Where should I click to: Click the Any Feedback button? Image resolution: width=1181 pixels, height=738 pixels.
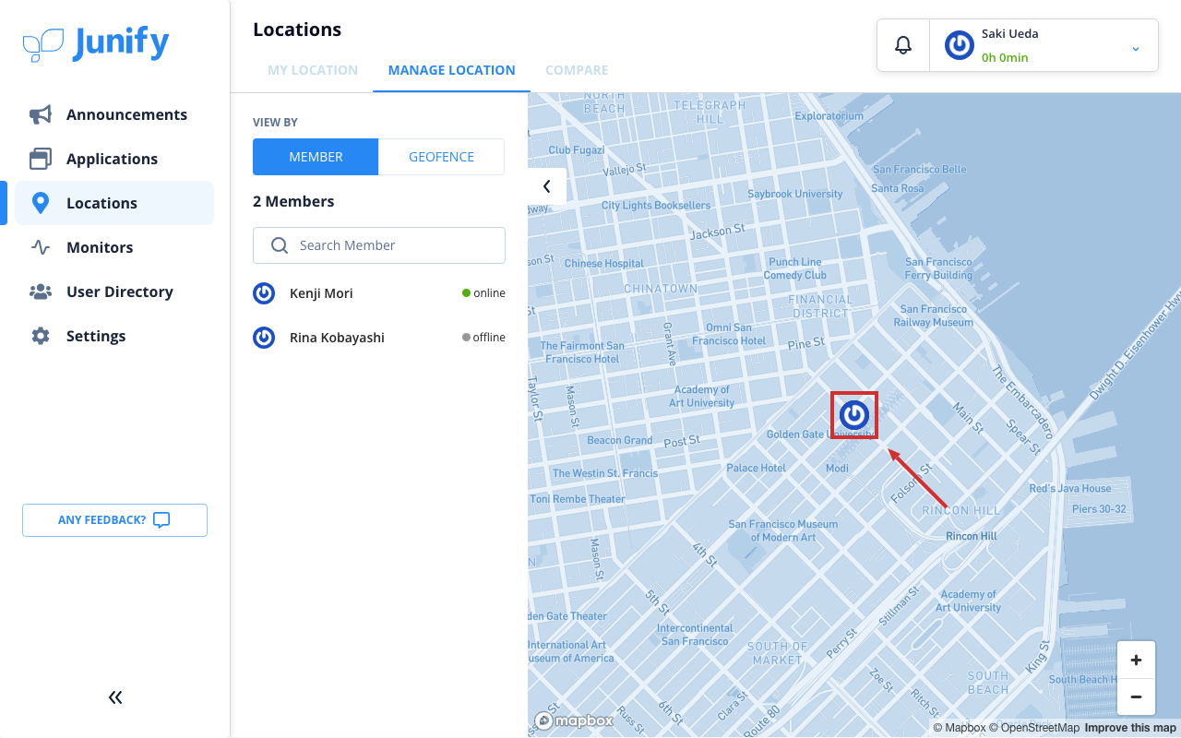(114, 520)
